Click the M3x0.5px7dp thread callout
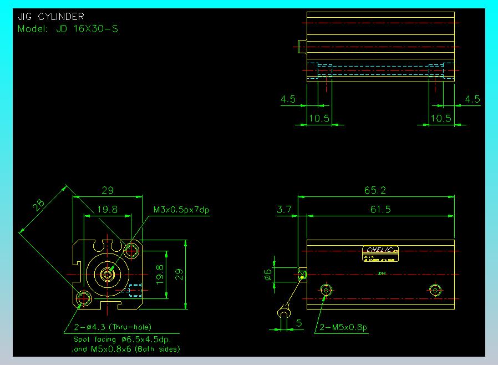498x365 pixels. (181, 210)
